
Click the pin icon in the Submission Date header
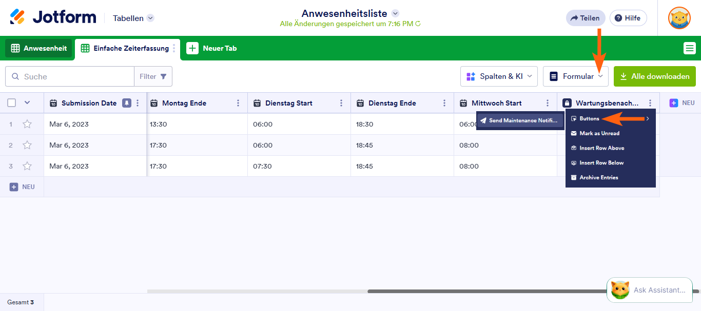click(126, 103)
